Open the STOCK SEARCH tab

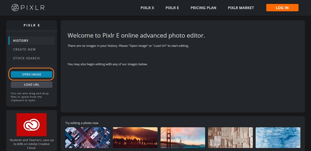pos(26,58)
